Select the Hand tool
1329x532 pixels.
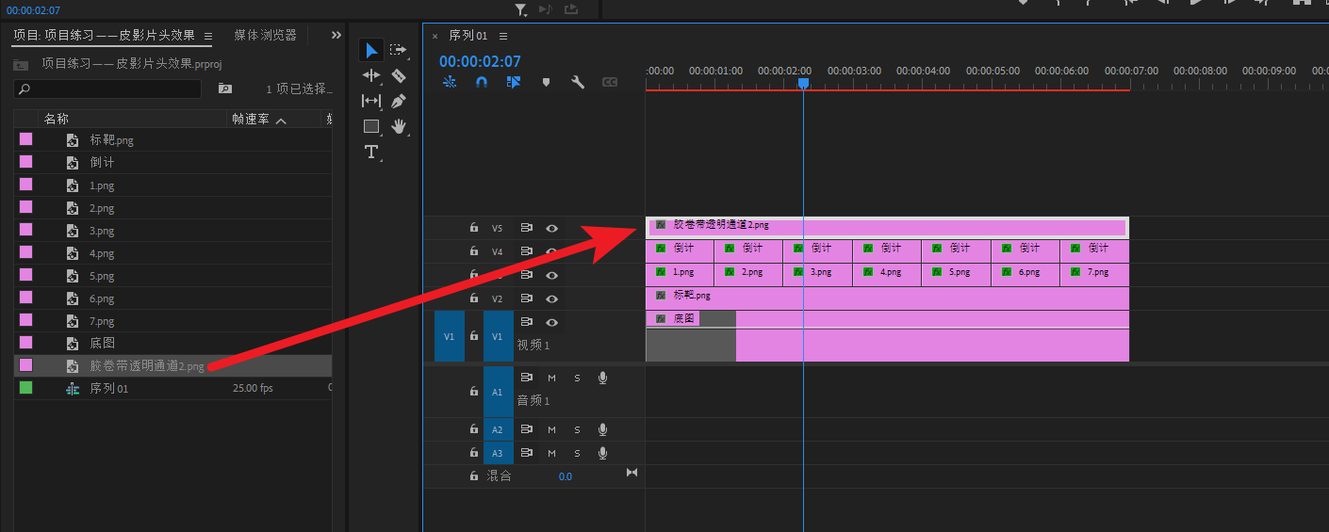click(x=399, y=126)
